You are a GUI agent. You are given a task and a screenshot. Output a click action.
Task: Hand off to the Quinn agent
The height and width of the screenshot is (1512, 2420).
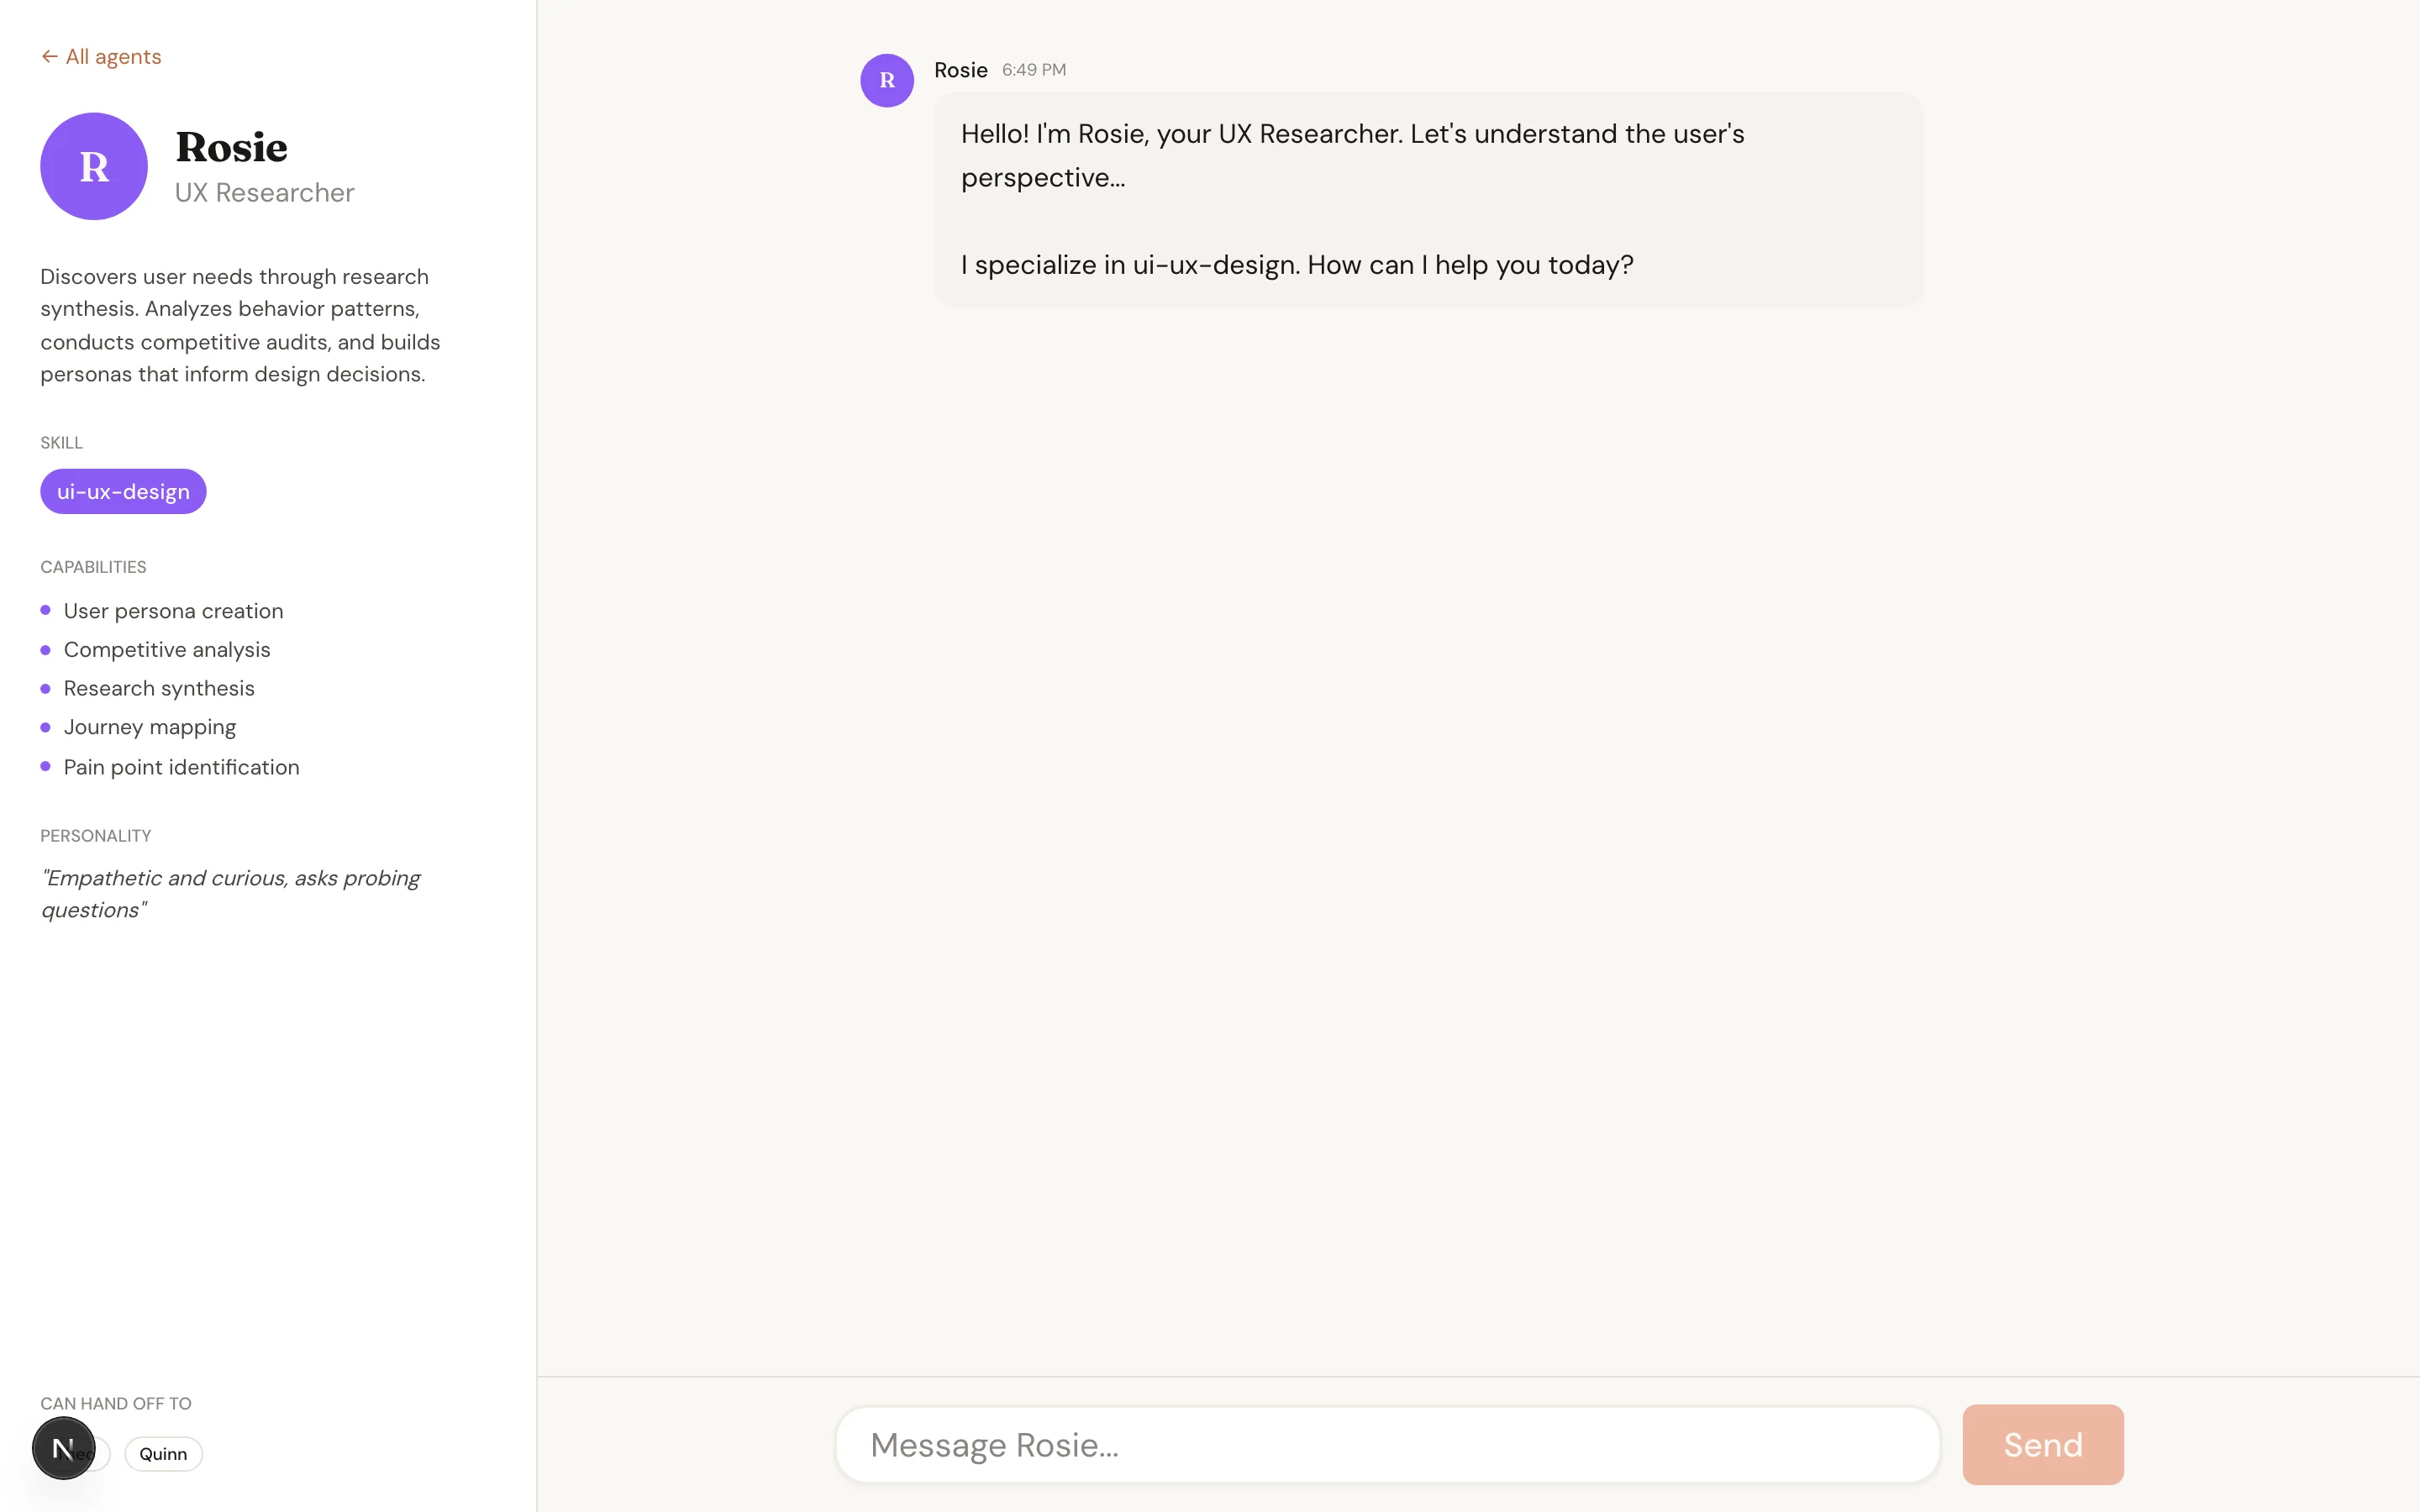163,1454
